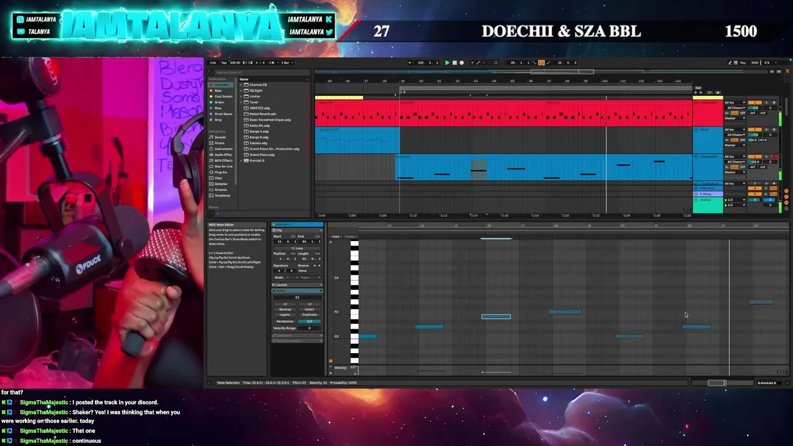Start playback with the green Play button
This screenshot has height=446, width=793.
pos(447,63)
